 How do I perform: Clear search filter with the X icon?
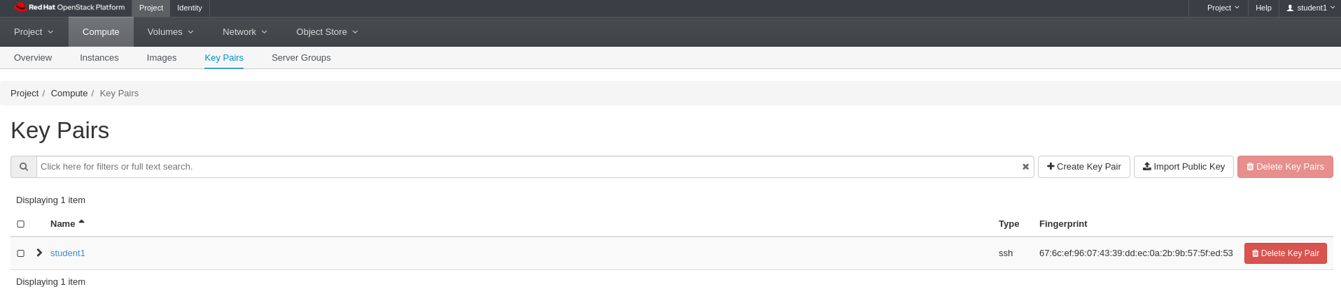click(1025, 167)
